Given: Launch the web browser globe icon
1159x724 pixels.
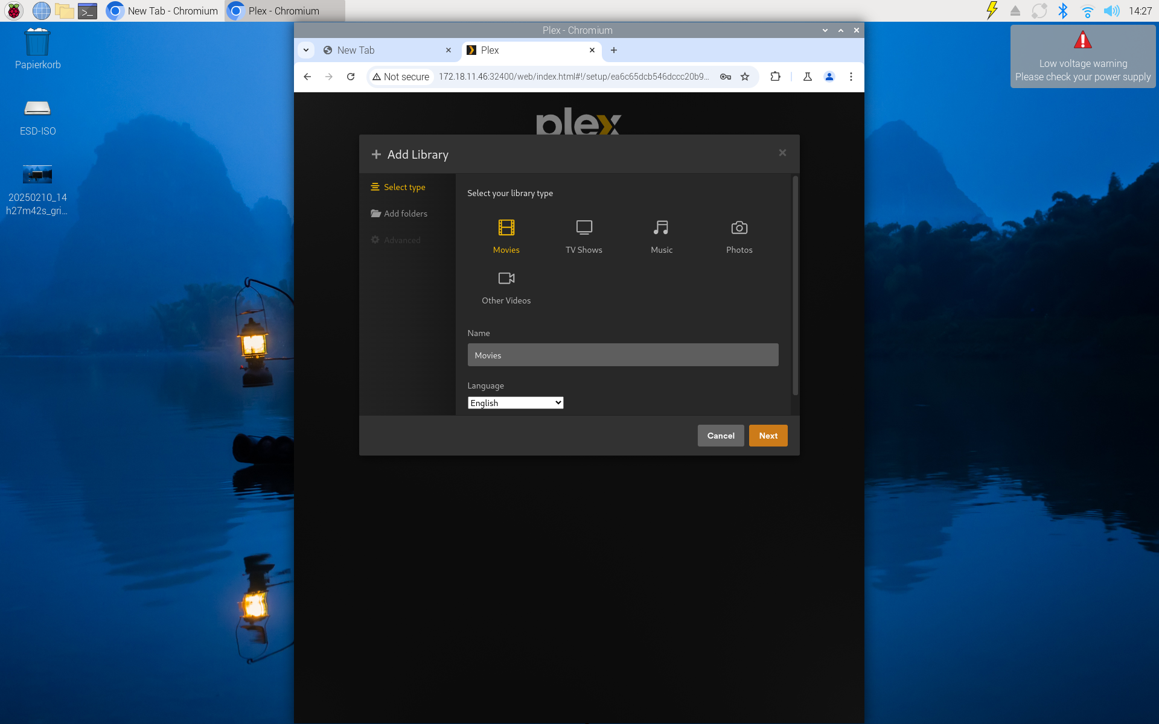Looking at the screenshot, I should pos(42,11).
